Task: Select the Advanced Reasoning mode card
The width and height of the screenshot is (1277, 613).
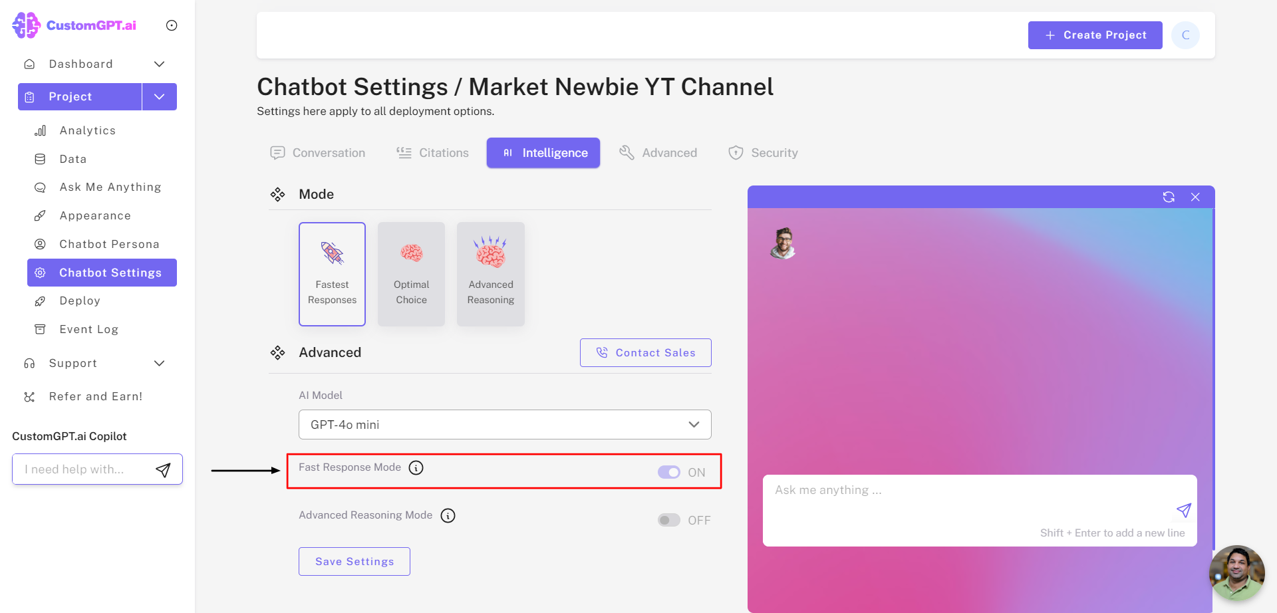Action: pyautogui.click(x=491, y=274)
